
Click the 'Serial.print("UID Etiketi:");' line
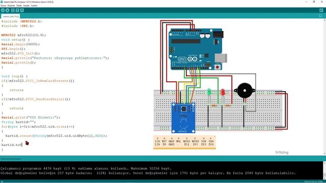pyautogui.click(x=31, y=117)
